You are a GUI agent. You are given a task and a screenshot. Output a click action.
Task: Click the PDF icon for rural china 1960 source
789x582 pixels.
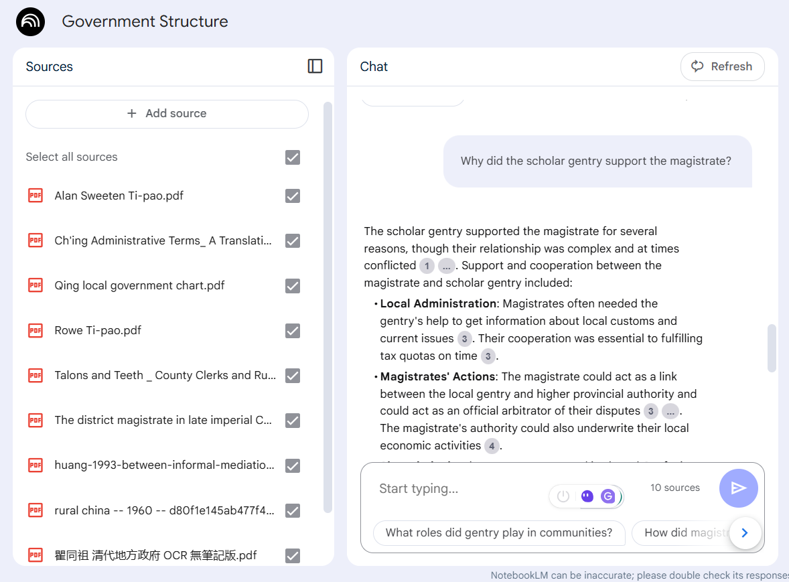click(35, 510)
